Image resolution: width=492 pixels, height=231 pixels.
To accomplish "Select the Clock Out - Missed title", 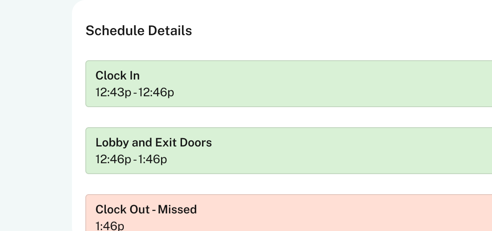I will coord(146,209).
